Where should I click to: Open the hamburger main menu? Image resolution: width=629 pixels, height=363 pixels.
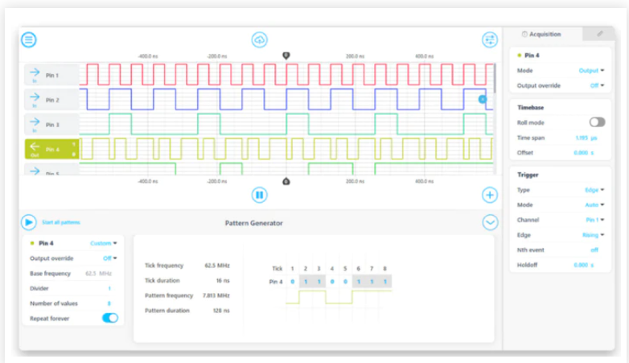tap(29, 39)
